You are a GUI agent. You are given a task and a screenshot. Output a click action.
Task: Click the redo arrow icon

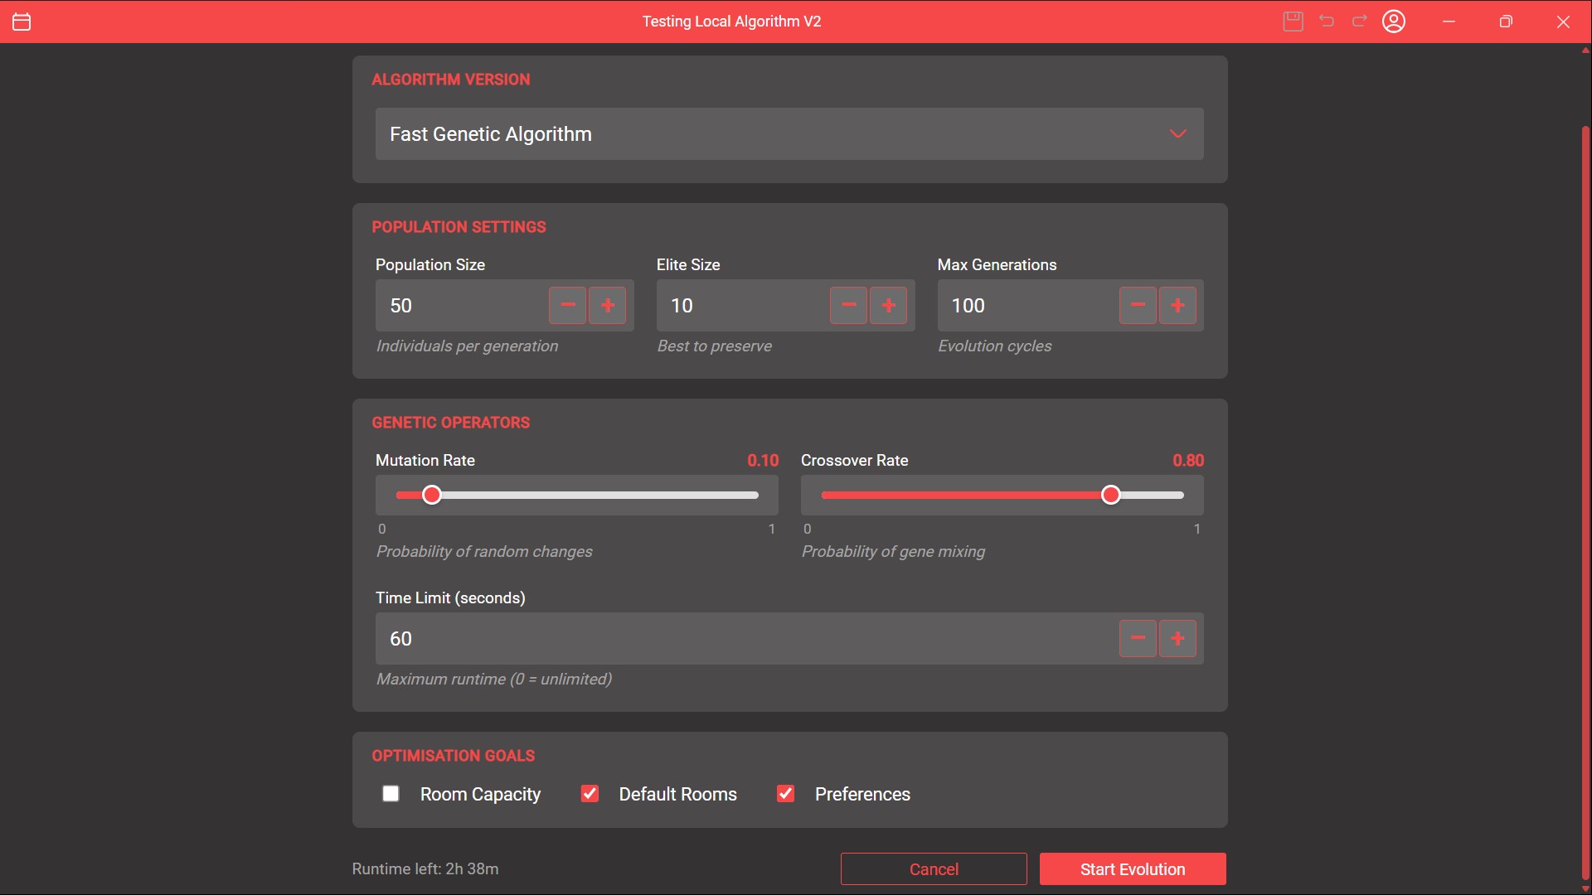[x=1360, y=22]
